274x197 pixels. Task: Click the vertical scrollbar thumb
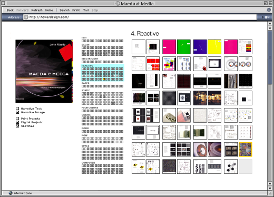point(270,57)
